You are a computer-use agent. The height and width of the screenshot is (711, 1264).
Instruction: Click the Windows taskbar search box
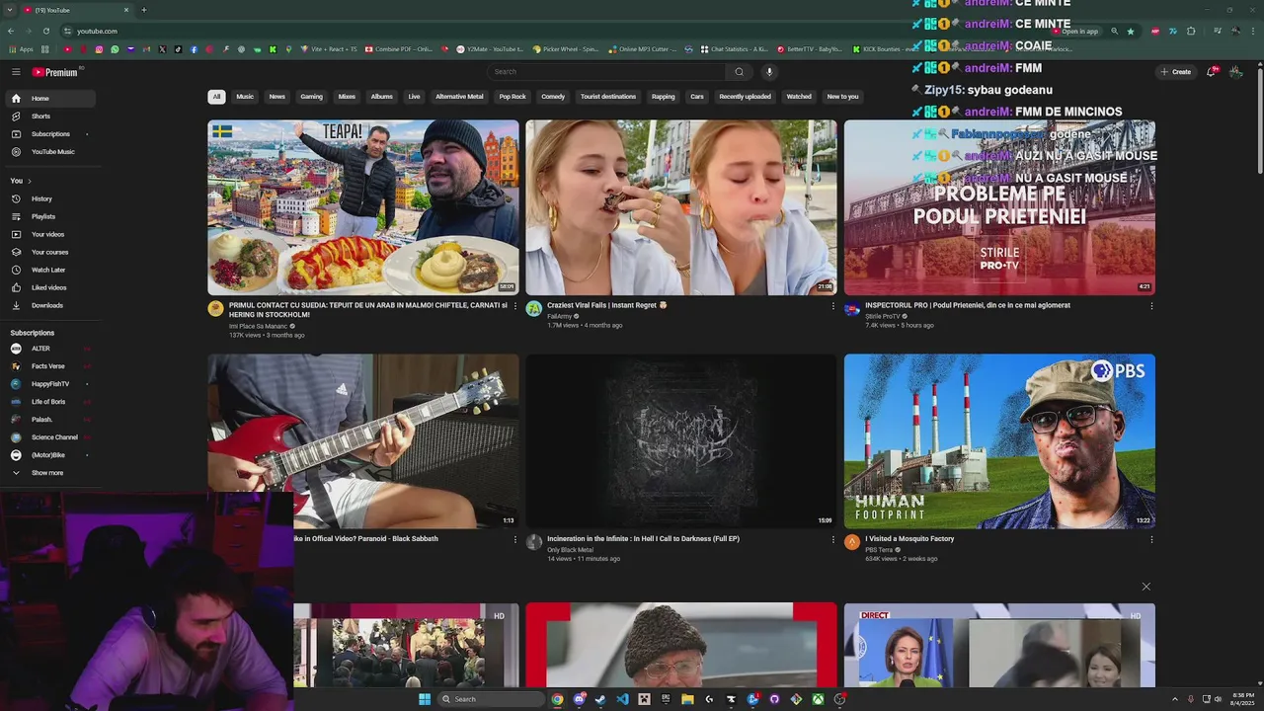tap(491, 699)
